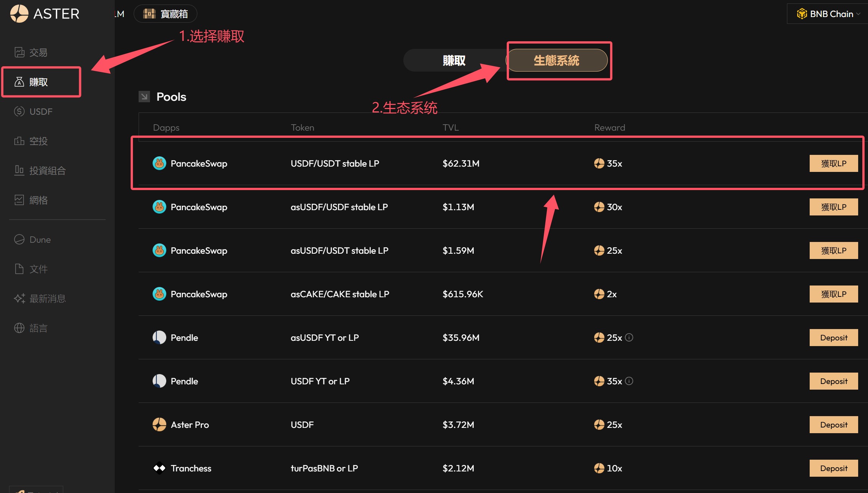Click the 35x reward icon for USDF/USDT
The height and width of the screenshot is (493, 868).
tap(599, 163)
